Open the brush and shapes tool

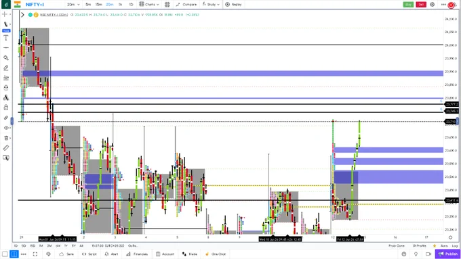point(5,57)
